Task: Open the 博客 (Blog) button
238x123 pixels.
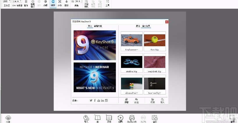Action: click(127, 101)
